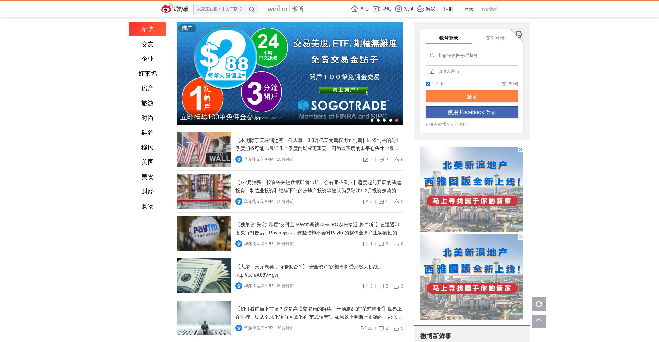Click back-to-top arrow button
The height and width of the screenshot is (342, 659).
click(x=539, y=321)
